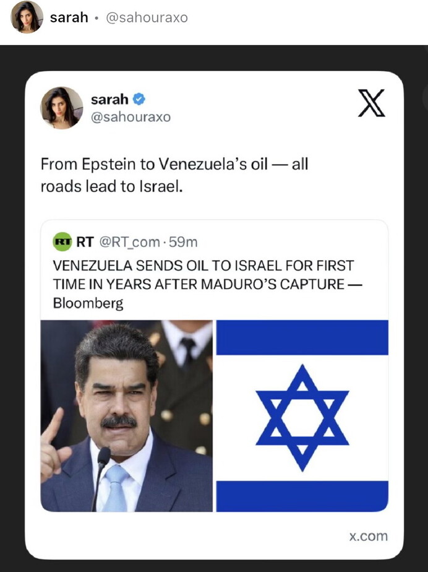The height and width of the screenshot is (572, 428).
Task: Open the flag image on the right
Action: 302,415
